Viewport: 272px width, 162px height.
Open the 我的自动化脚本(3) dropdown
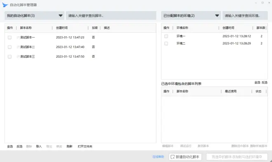point(35,16)
